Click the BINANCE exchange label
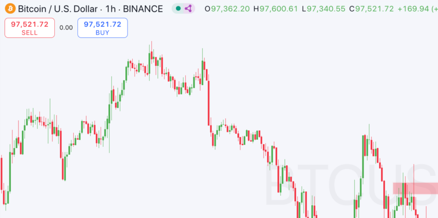Image resolution: width=438 pixels, height=218 pixels. (x=142, y=9)
